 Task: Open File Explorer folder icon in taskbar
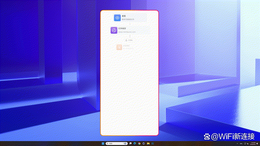tap(148, 144)
